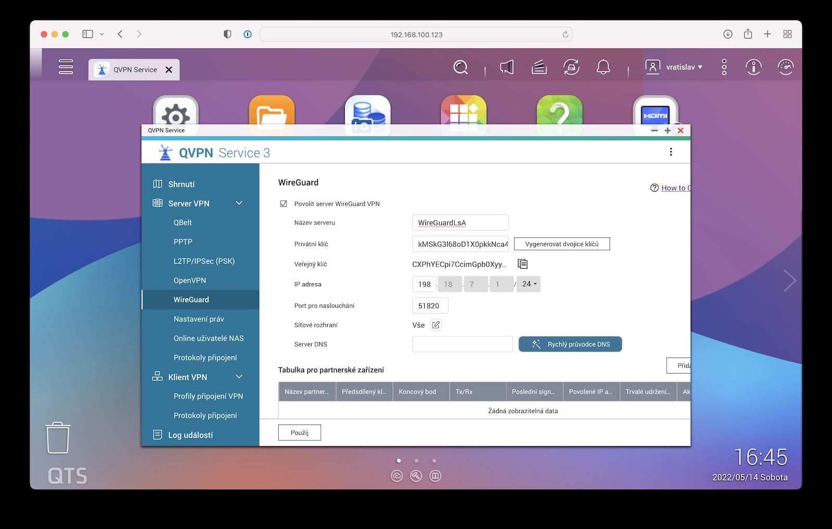Click the rightmost utility icon at desktop bottom
The width and height of the screenshot is (832, 529).
(435, 476)
